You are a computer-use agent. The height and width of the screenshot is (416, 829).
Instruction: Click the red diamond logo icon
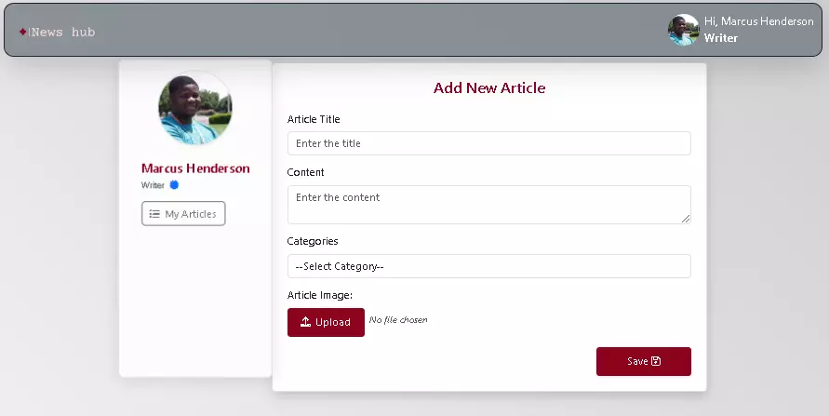pos(22,32)
